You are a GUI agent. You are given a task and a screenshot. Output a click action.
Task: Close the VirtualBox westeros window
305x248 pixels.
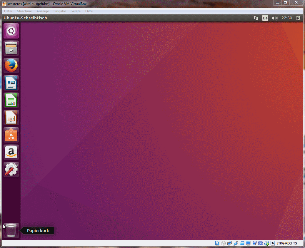(296, 3)
